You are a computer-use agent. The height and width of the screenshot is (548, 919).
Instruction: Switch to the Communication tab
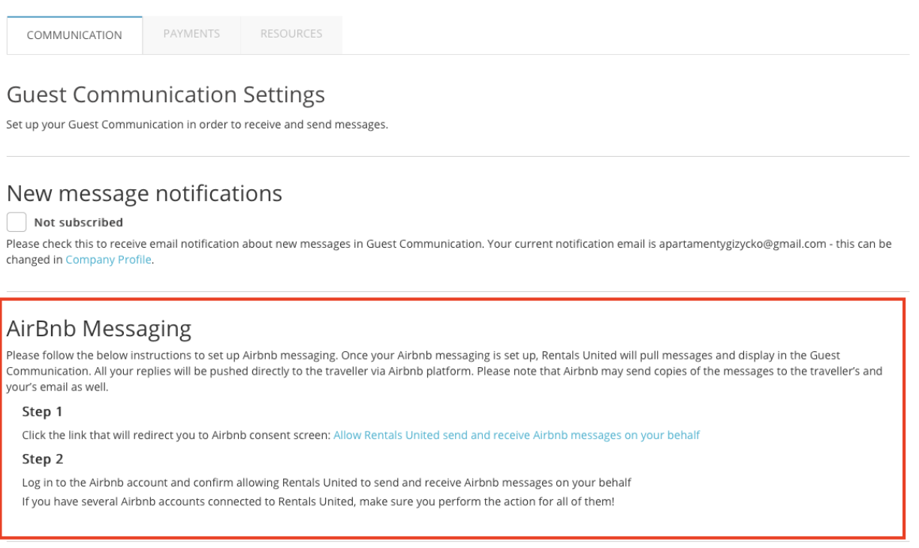pyautogui.click(x=74, y=35)
